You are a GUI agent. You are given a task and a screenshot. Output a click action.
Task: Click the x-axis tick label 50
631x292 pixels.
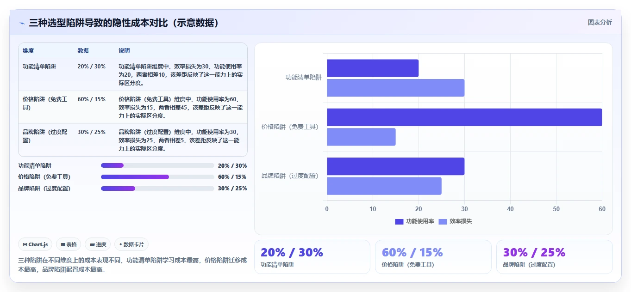click(556, 209)
